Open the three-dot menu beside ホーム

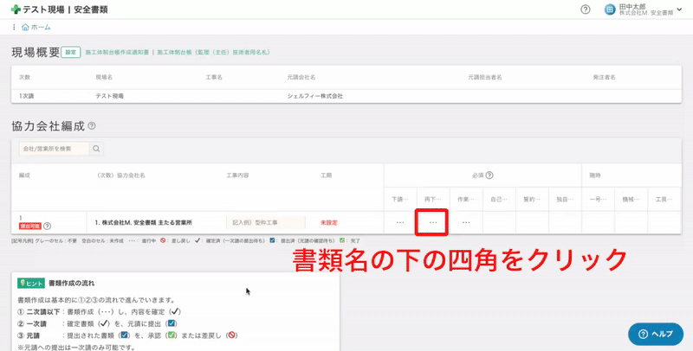tap(14, 28)
